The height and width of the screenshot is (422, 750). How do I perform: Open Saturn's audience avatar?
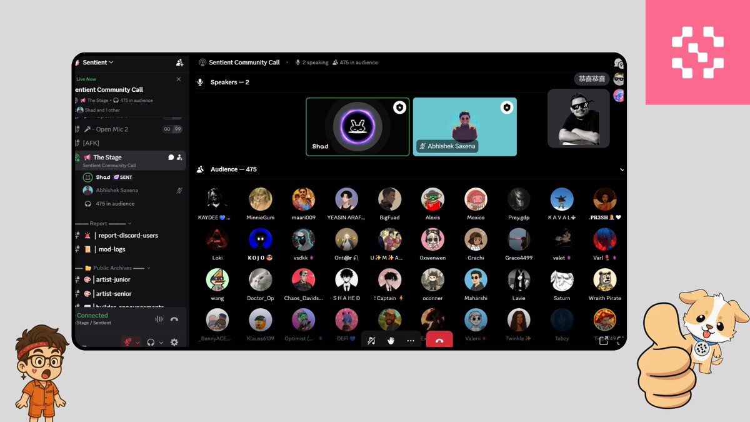562,280
